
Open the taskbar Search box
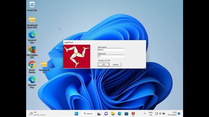pyautogui.click(x=88, y=114)
